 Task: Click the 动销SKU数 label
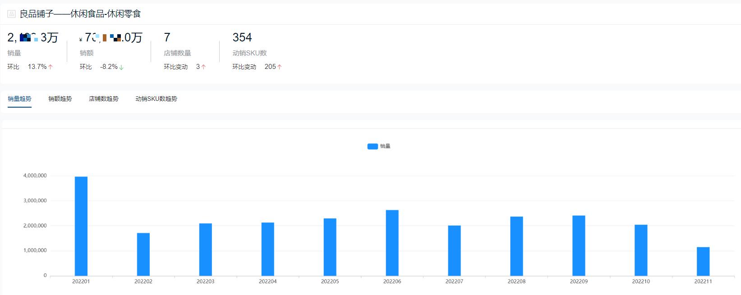tap(249, 53)
